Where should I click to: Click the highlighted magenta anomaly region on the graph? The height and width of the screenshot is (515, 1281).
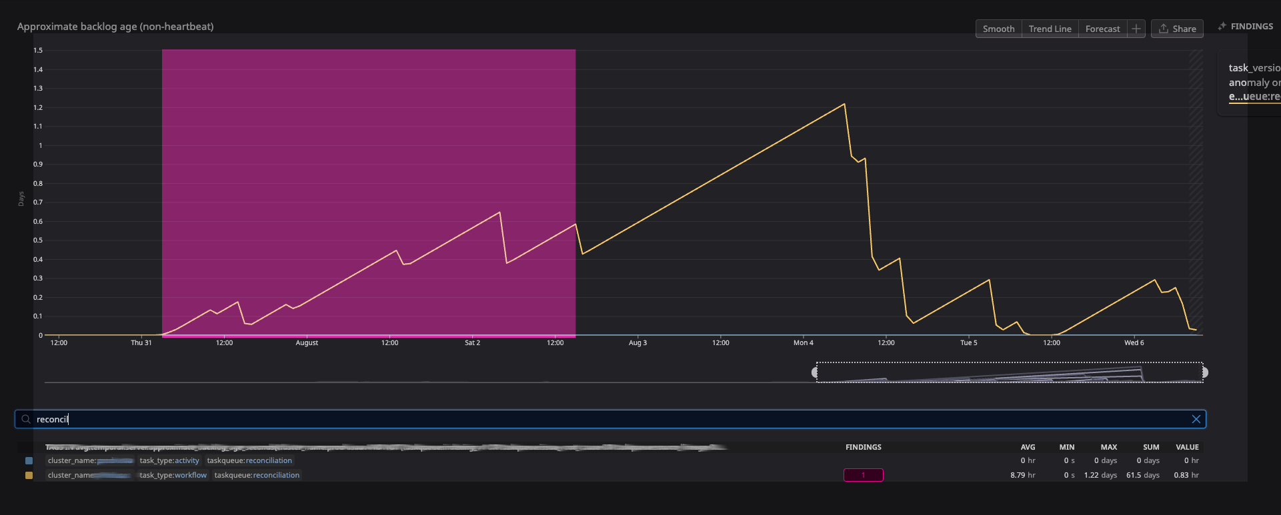(x=369, y=193)
